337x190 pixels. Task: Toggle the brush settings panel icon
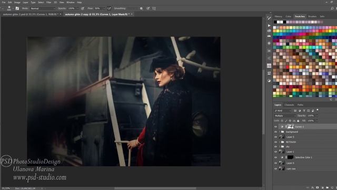click(x=17, y=8)
